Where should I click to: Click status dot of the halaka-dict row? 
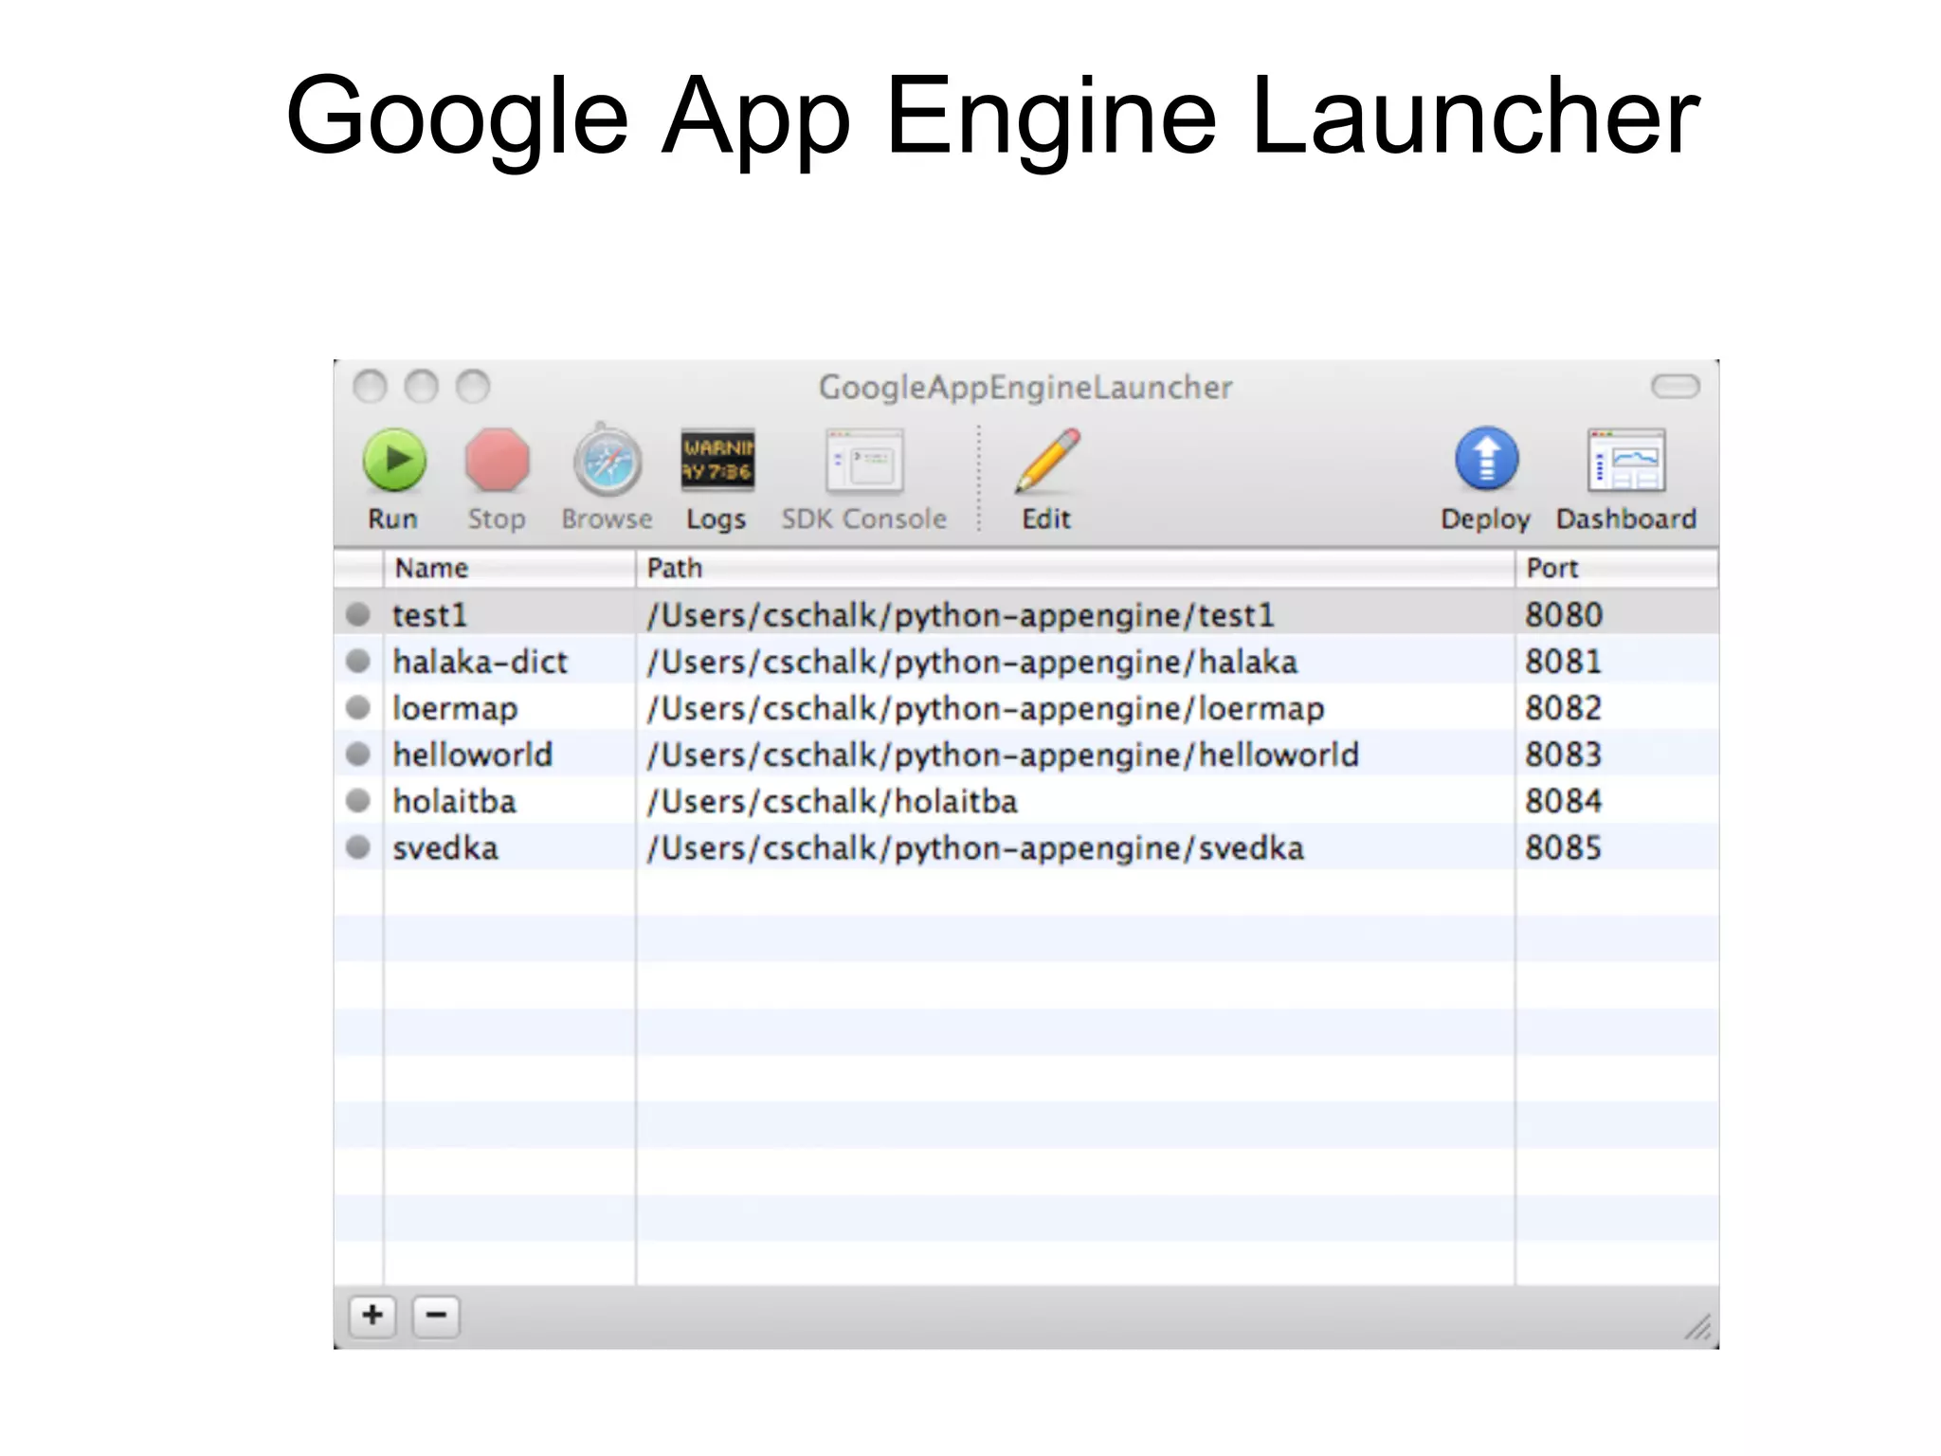pyautogui.click(x=358, y=661)
